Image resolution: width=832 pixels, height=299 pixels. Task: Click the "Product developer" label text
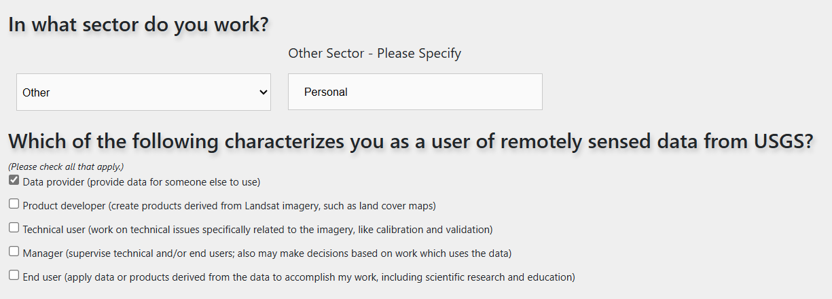coord(64,206)
